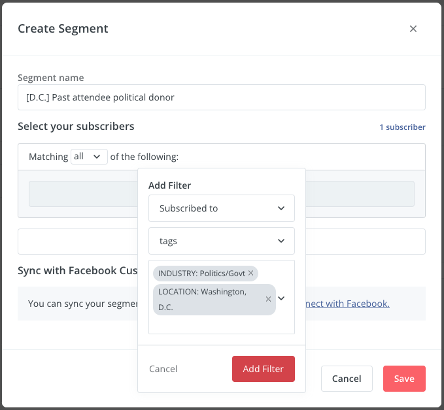Remove the INDUSTRY: Politics/Govt tag
The image size is (444, 410).
[x=250, y=274]
